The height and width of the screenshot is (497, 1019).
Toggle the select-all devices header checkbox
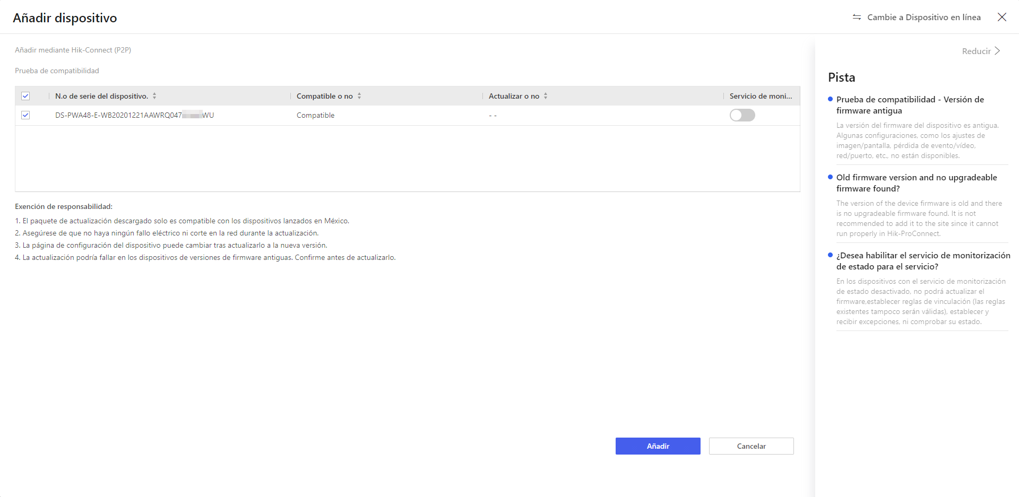[25, 96]
